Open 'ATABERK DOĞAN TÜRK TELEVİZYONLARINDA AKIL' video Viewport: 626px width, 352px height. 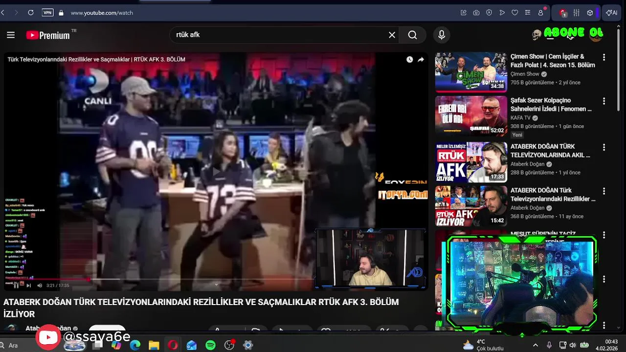pos(550,151)
